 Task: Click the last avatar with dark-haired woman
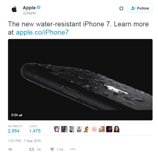click(117, 129)
